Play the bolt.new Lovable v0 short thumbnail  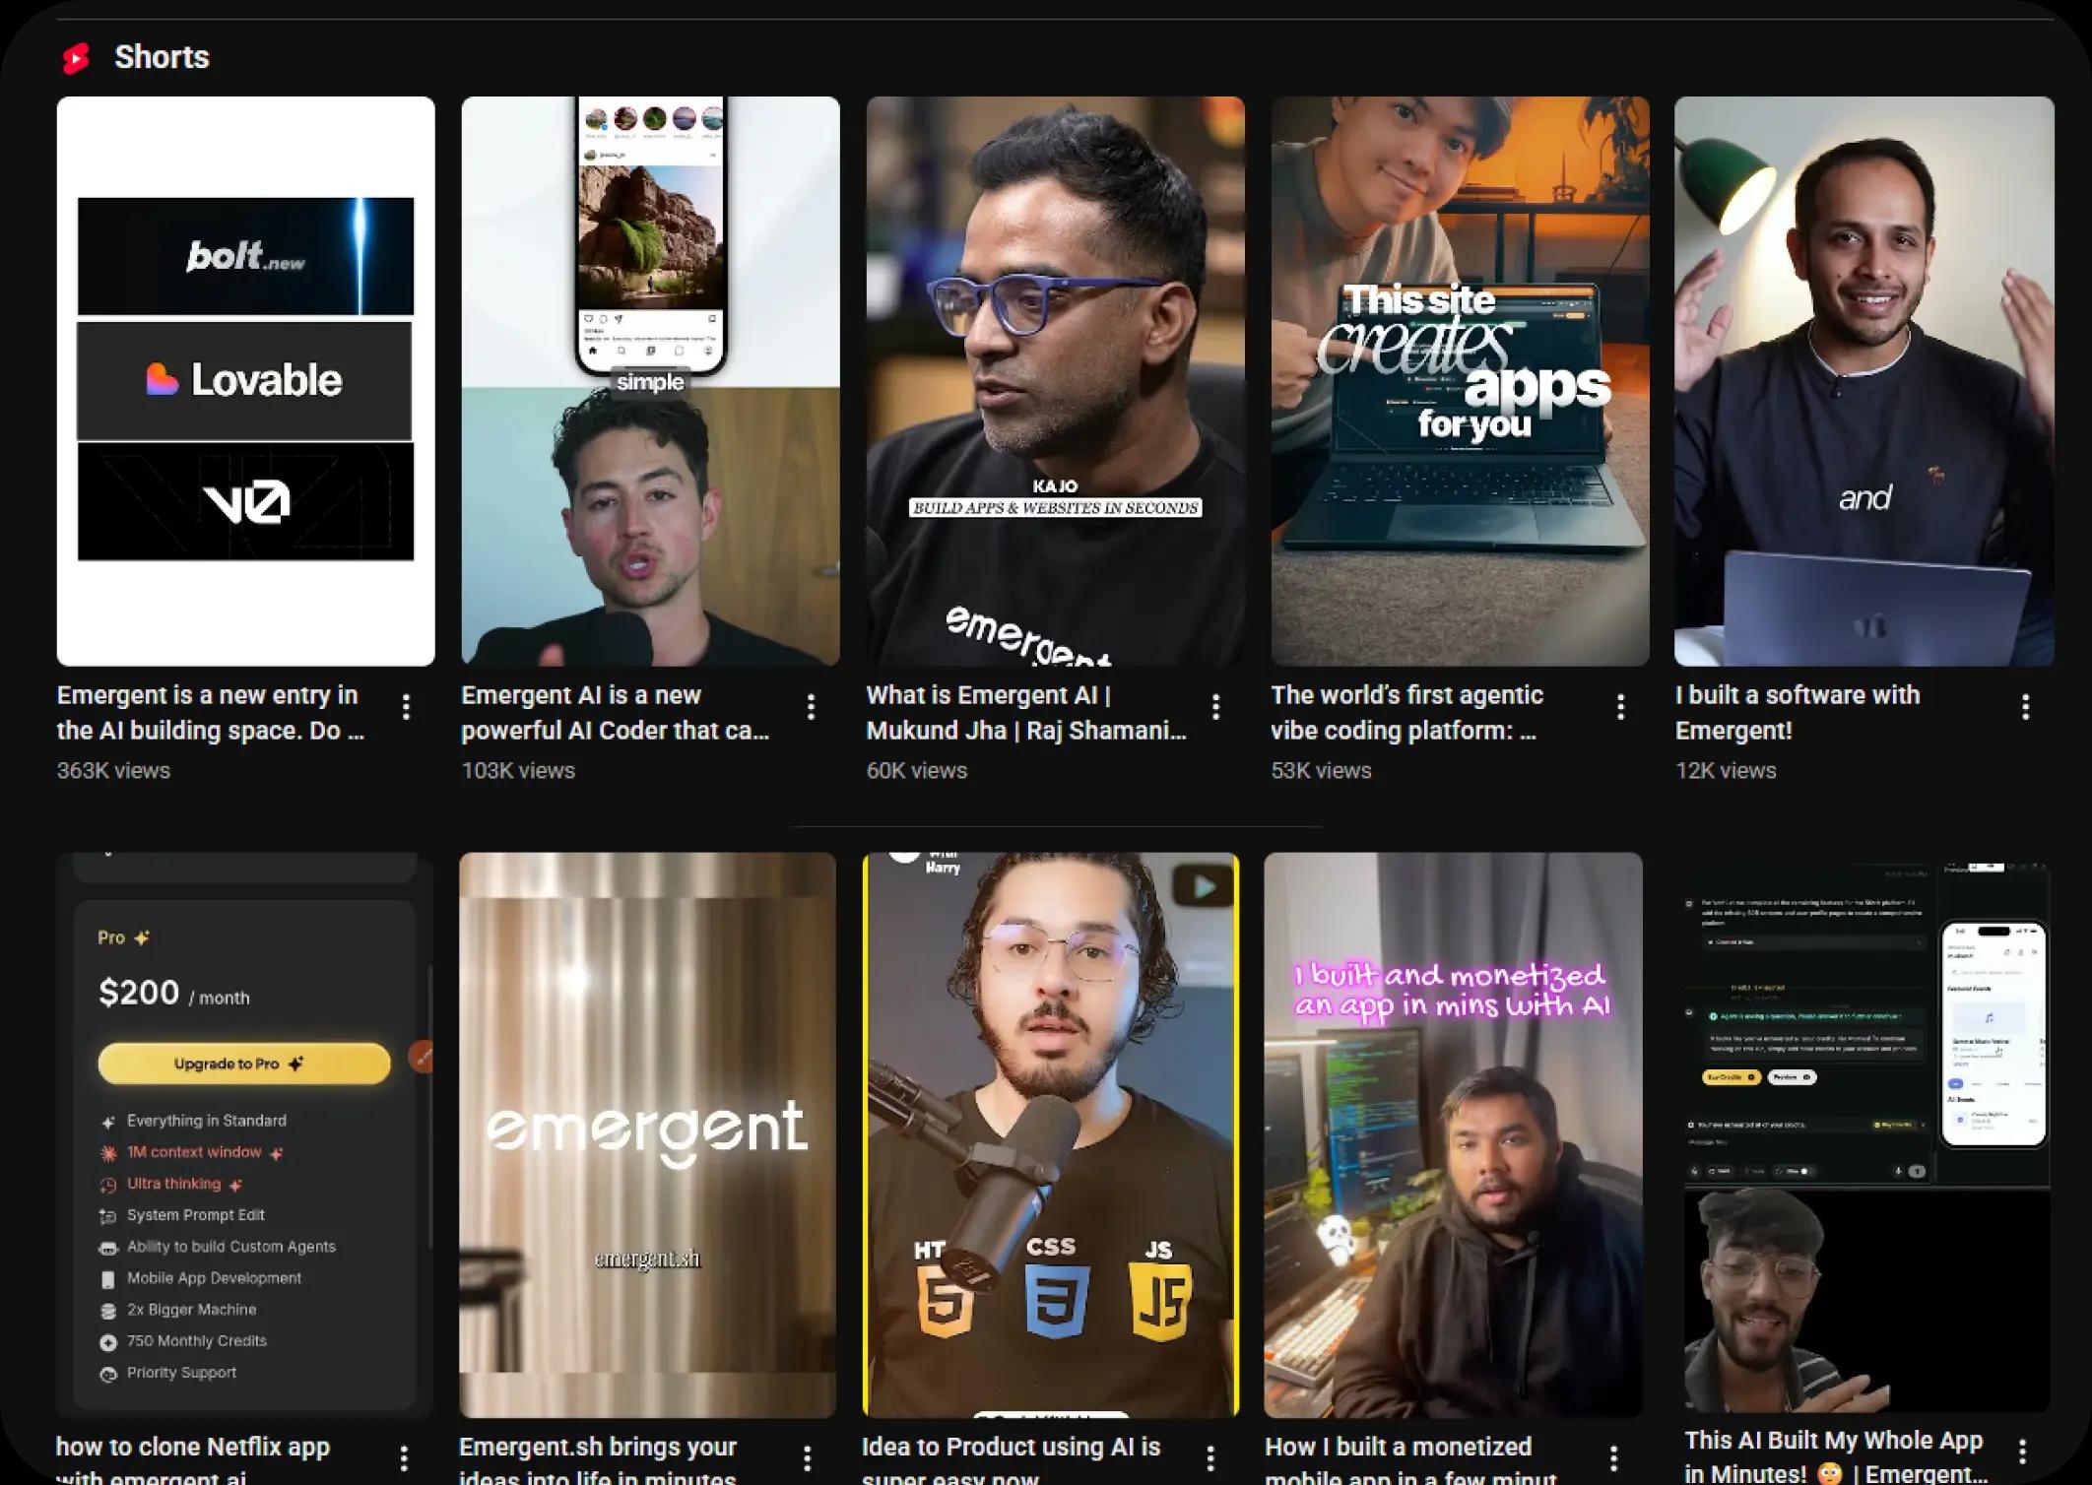(x=245, y=381)
